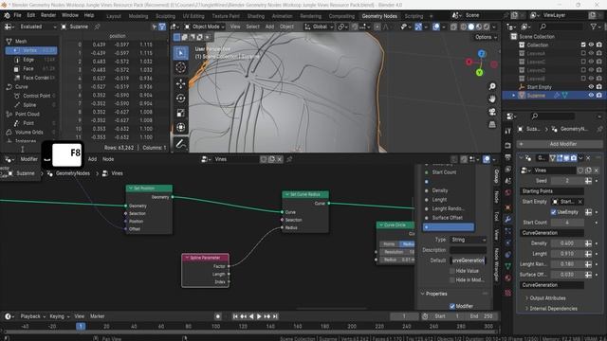Toggle the spreadsheet pin icon beside Suzanne
607x341 pixels.
point(97,27)
